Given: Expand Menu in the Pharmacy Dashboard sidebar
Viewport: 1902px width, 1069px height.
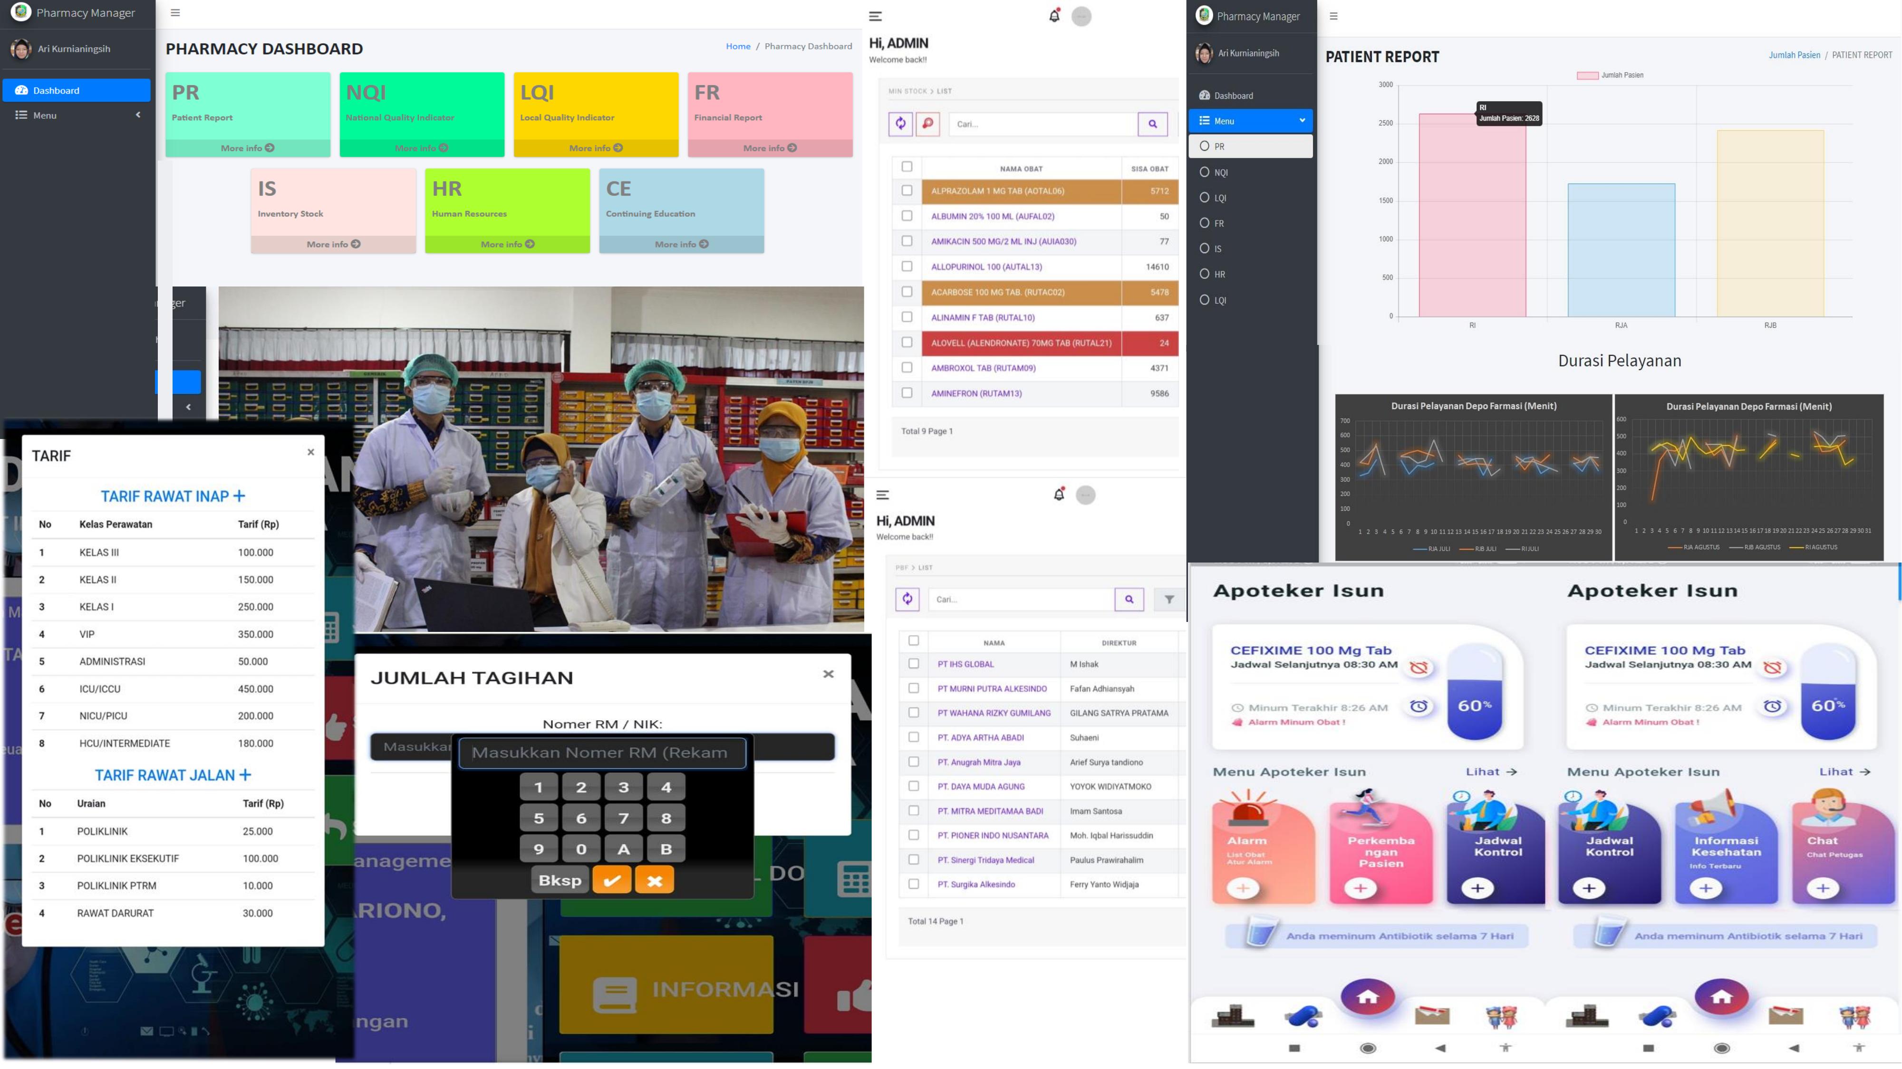Looking at the screenshot, I should pyautogui.click(x=76, y=115).
